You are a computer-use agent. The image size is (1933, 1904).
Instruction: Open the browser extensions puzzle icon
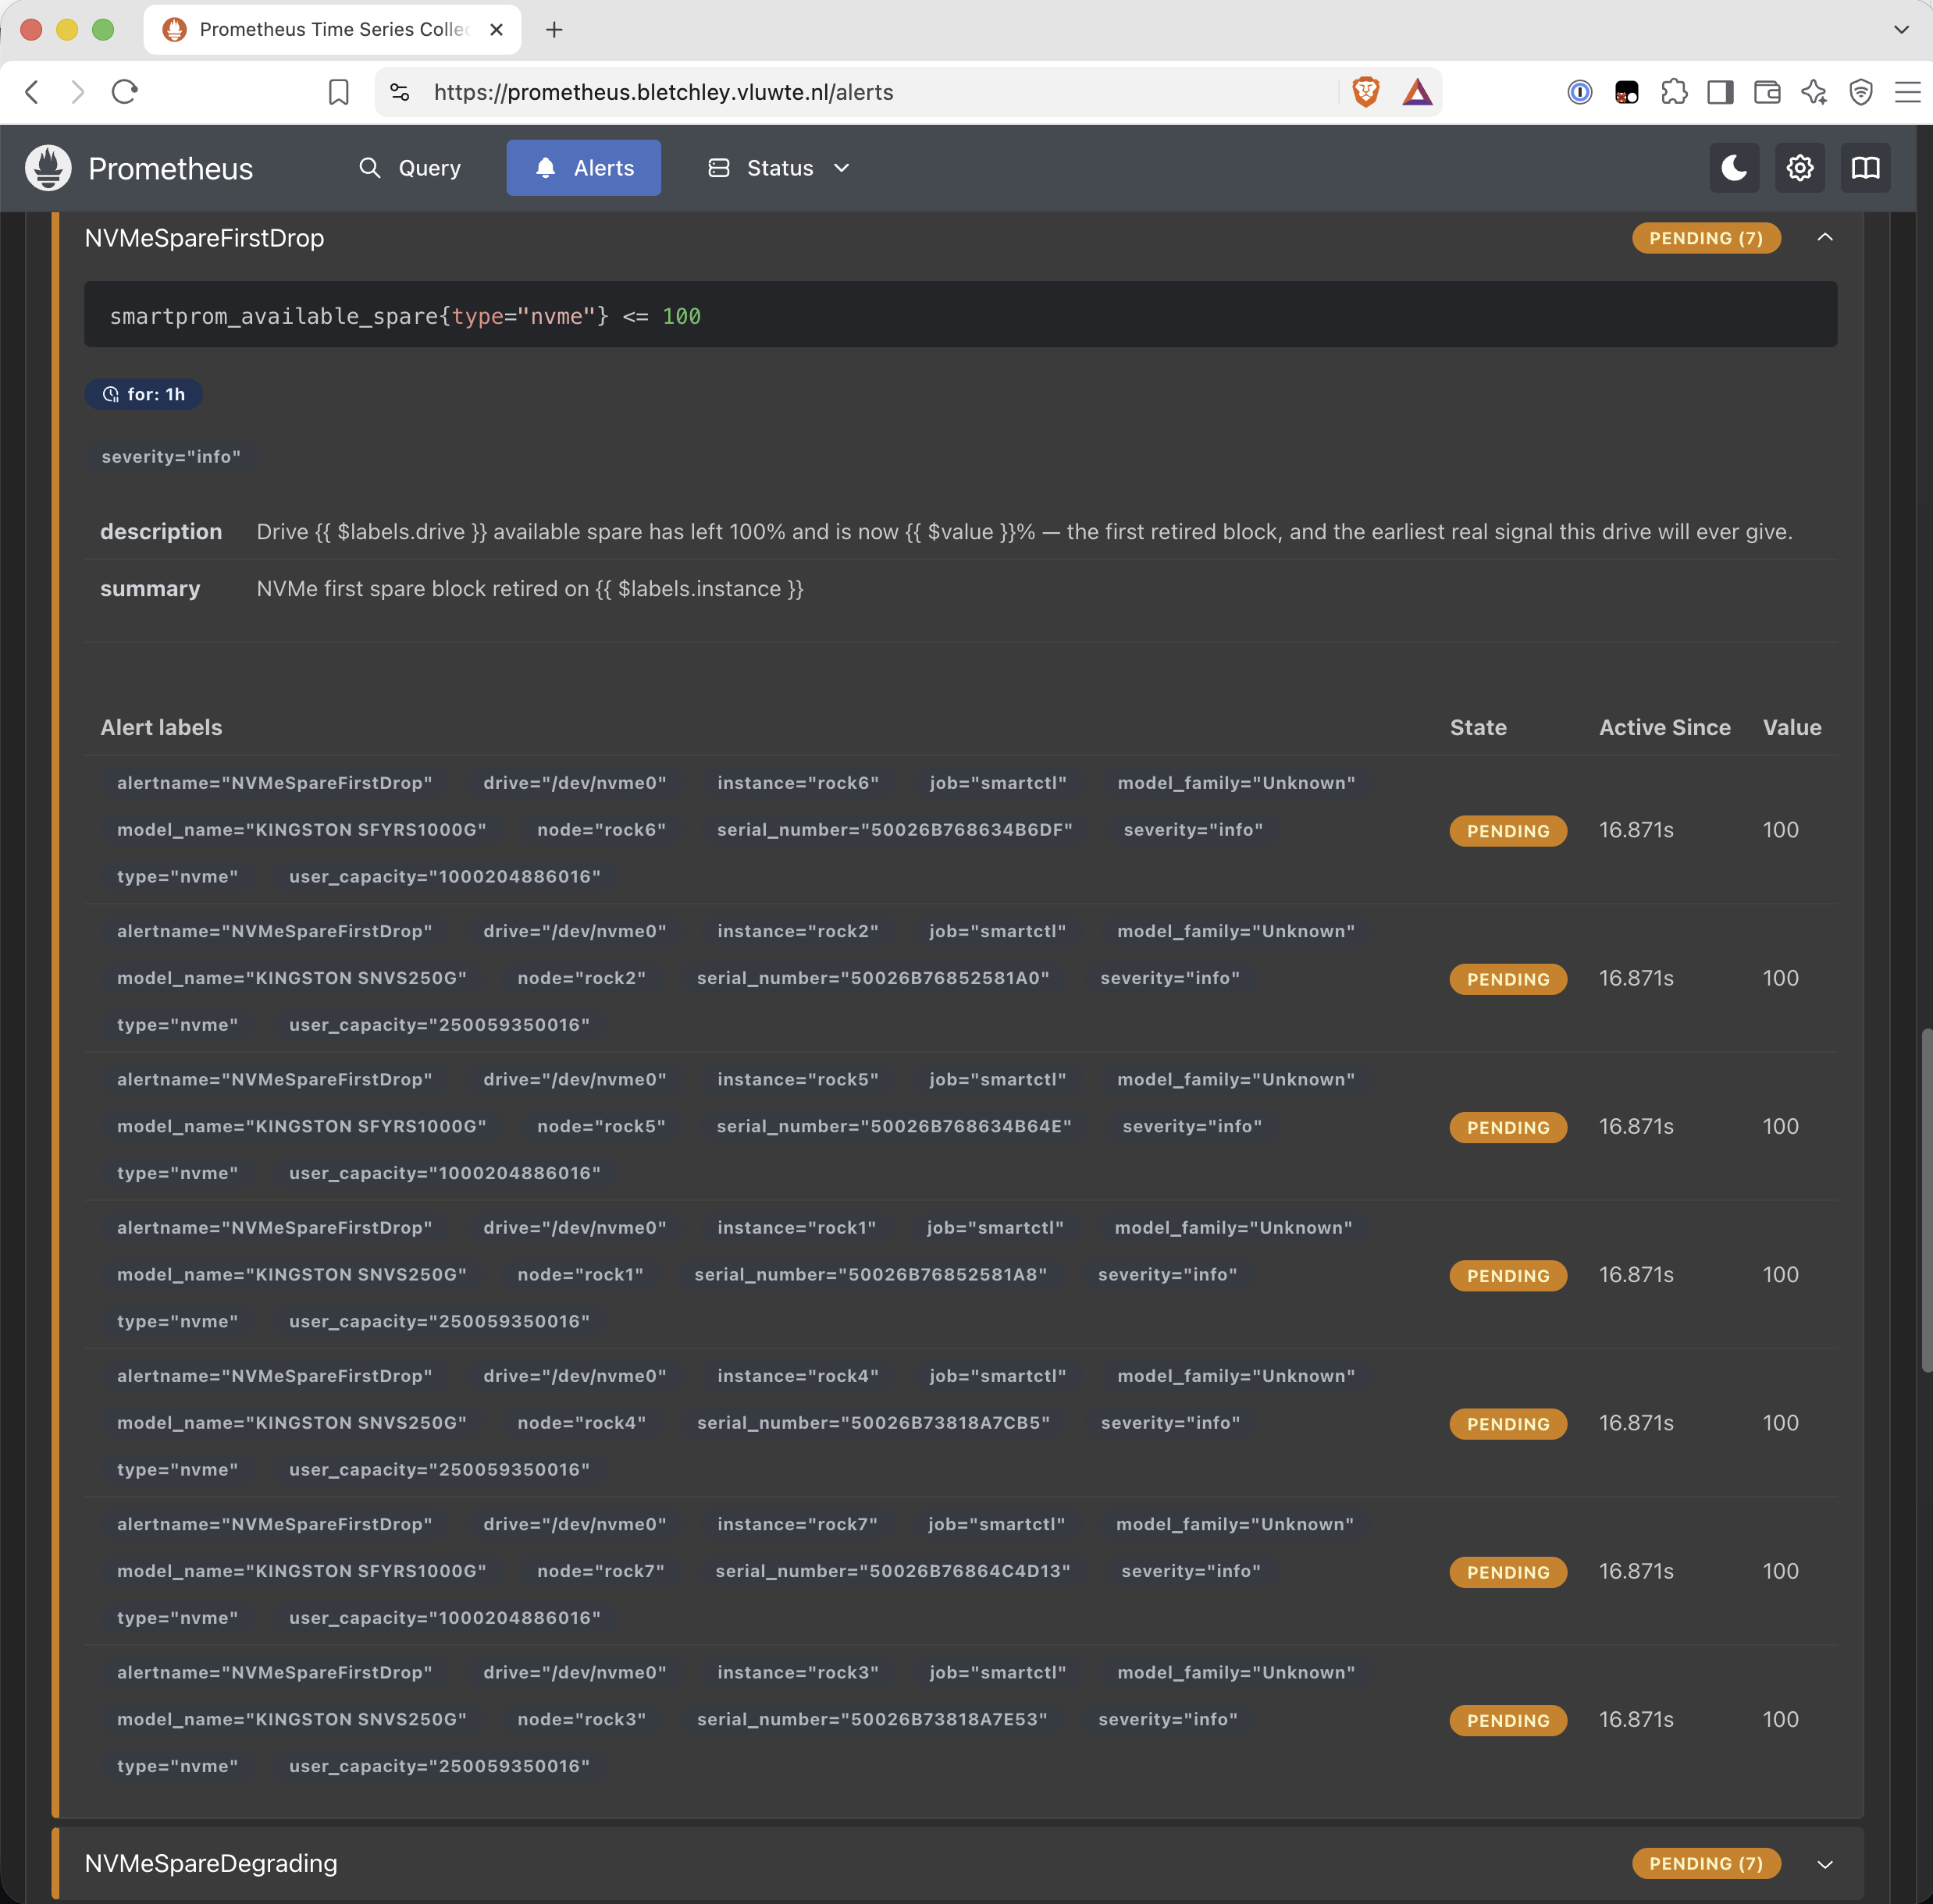click(1674, 92)
